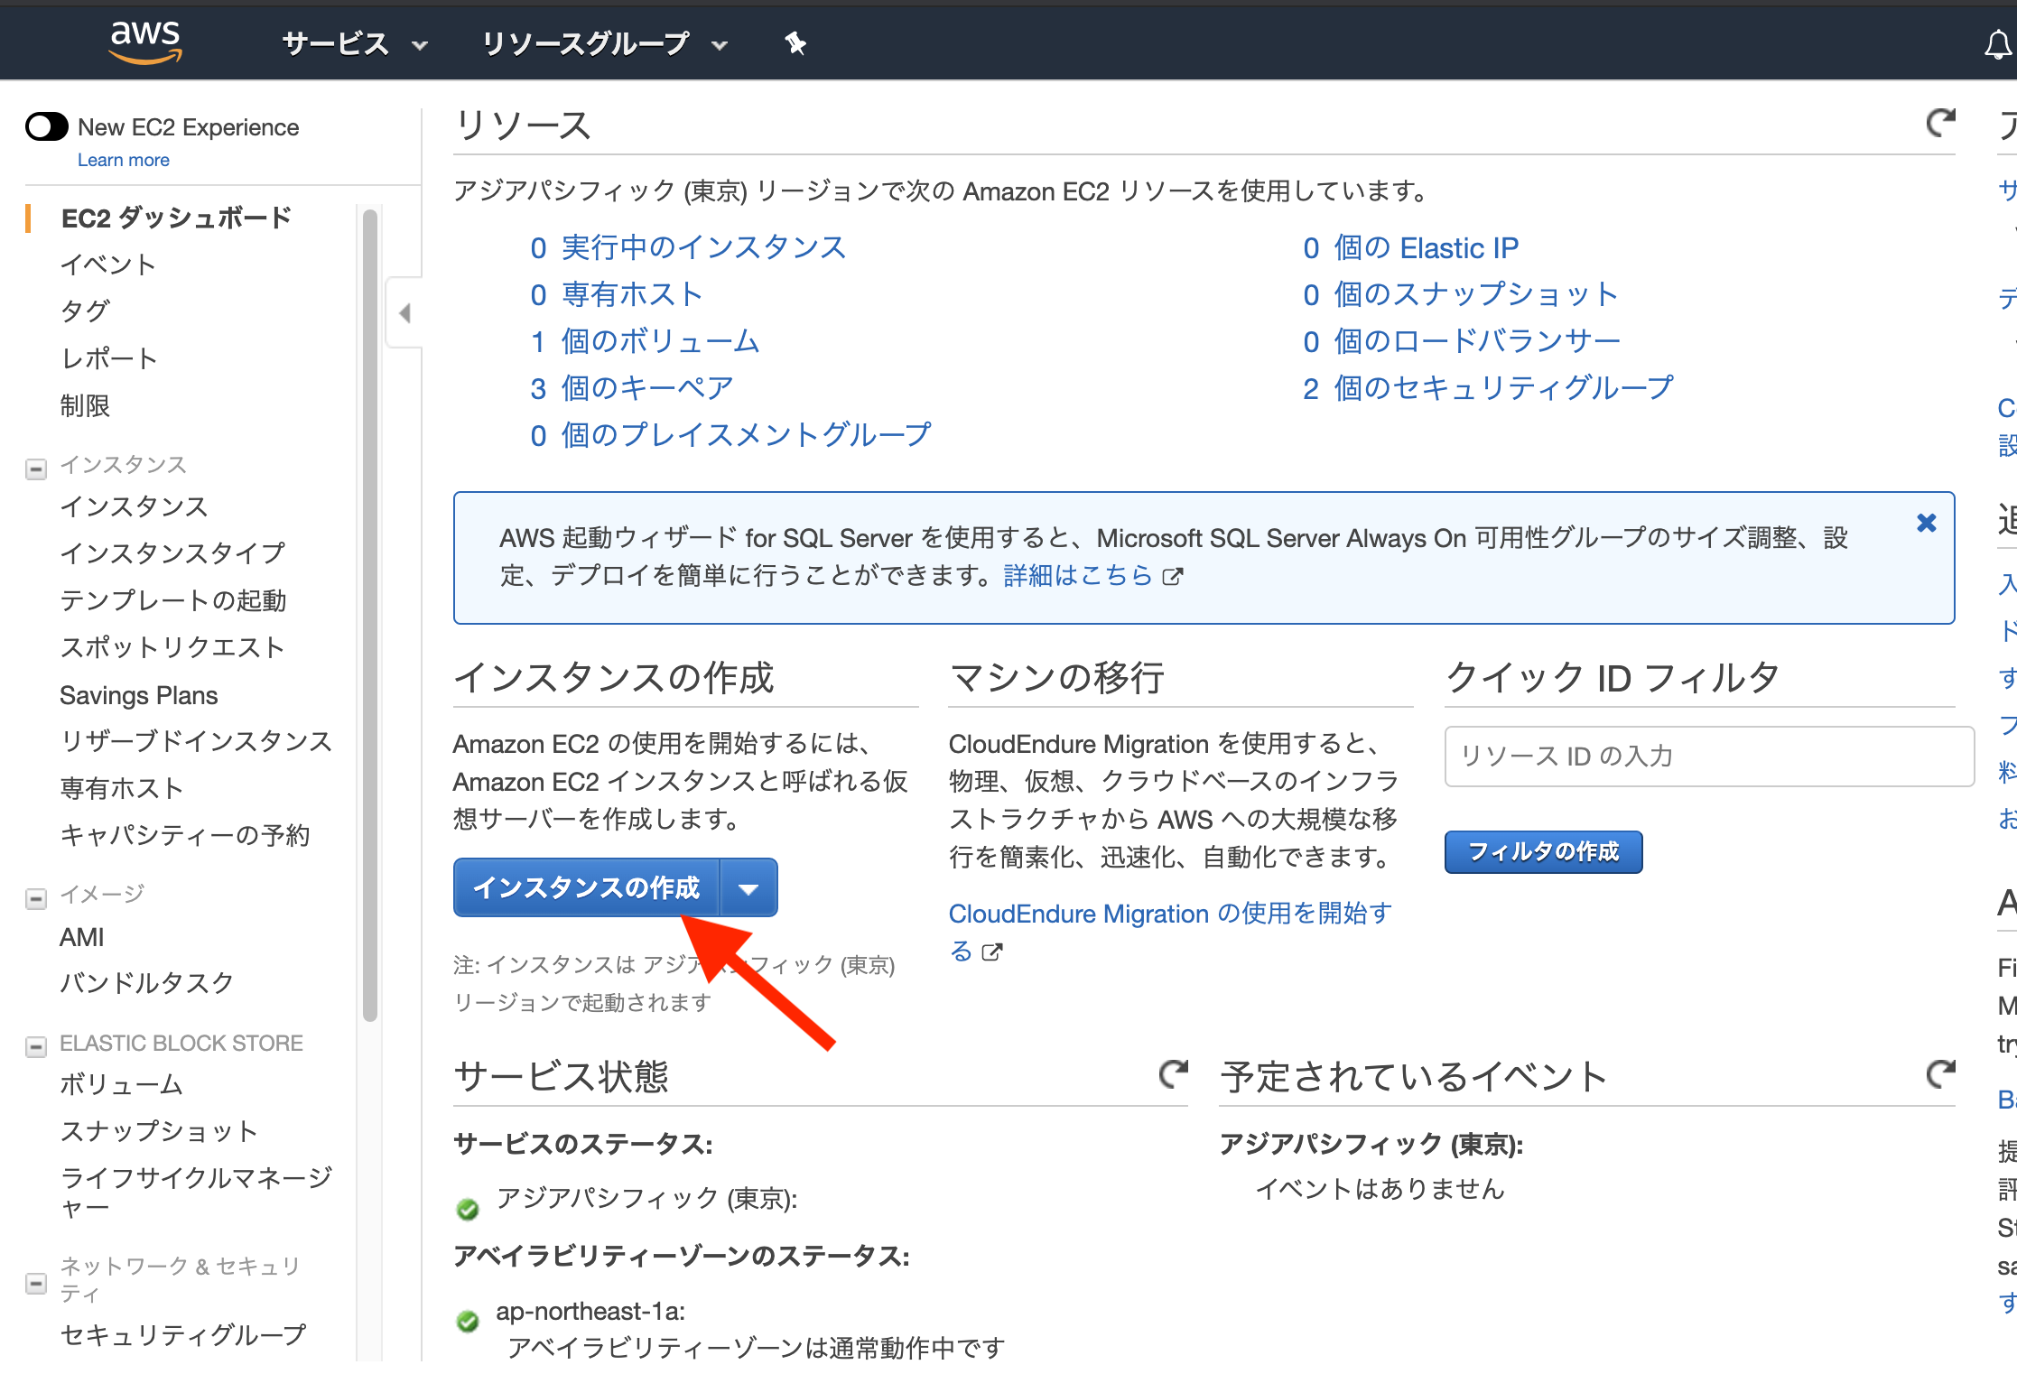This screenshot has height=1374, width=2017.
Task: Open イベント in the sidebar
Action: click(107, 265)
